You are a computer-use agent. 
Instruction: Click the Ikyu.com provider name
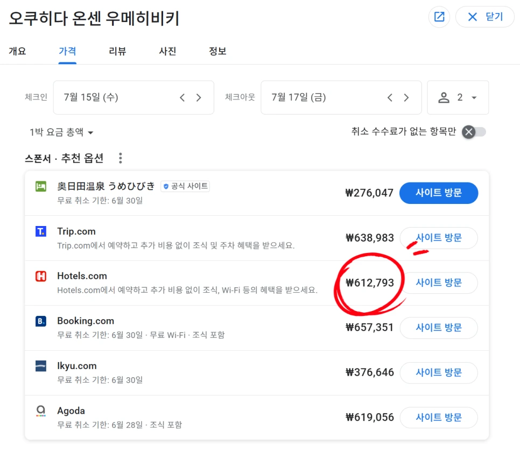click(x=77, y=366)
